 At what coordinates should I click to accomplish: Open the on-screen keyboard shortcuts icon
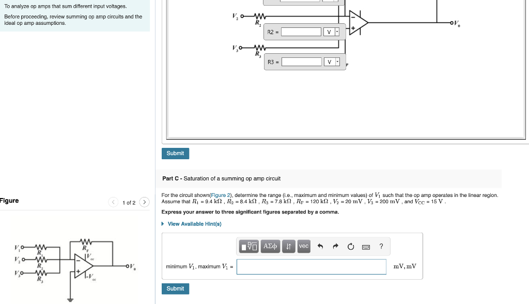(366, 246)
